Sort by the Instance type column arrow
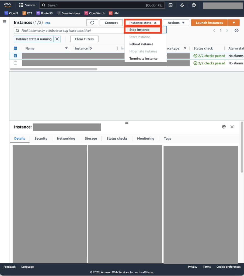244x276 pixels. (x=185, y=48)
